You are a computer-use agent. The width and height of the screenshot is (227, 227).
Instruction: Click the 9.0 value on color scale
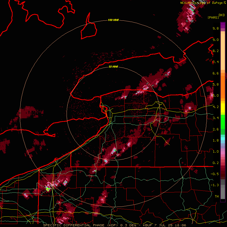click(x=216, y=40)
